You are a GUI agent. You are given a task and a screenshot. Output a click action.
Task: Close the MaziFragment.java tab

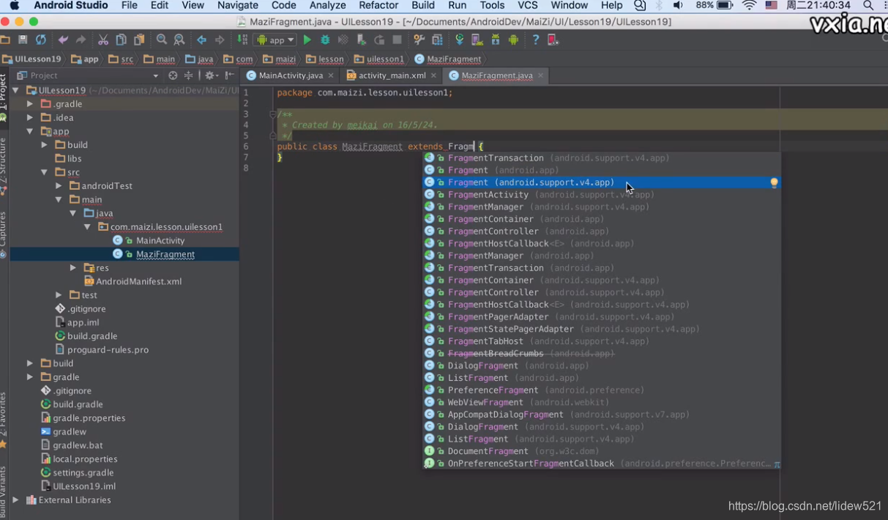click(541, 75)
